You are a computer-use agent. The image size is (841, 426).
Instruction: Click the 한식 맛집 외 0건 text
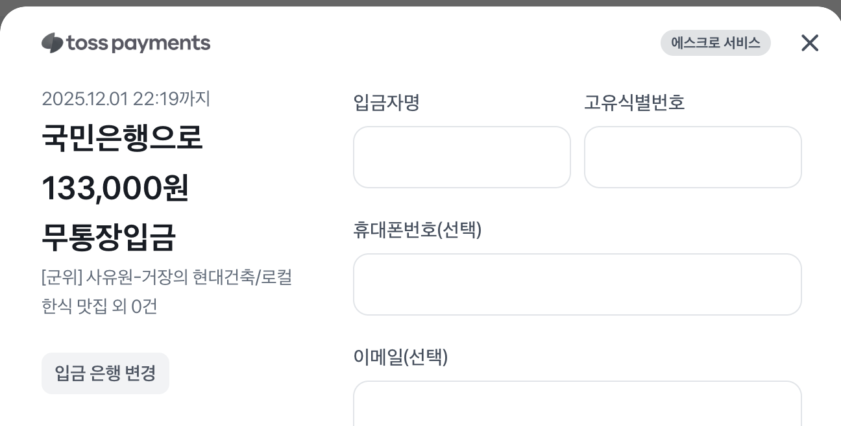99,306
